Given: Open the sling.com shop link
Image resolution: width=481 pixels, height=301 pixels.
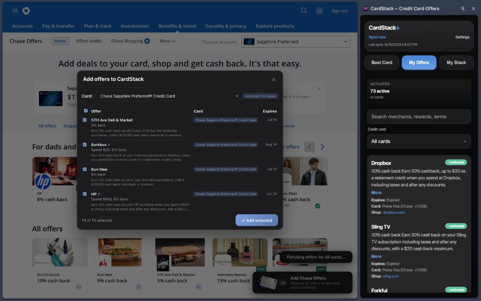Looking at the screenshot, I should (391, 276).
